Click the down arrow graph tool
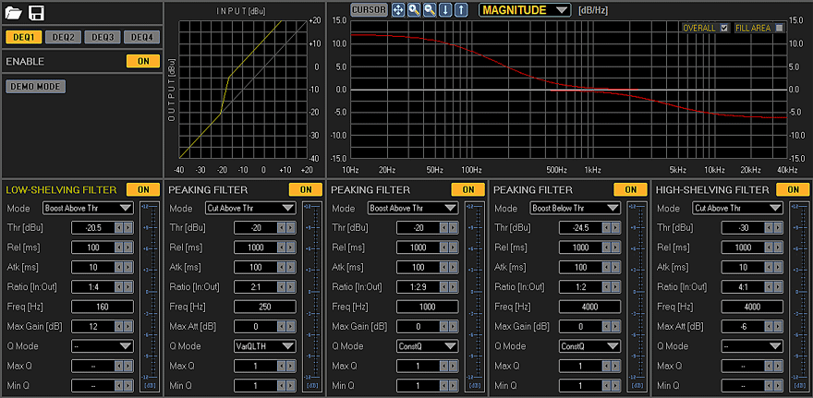Image resolution: width=813 pixels, height=398 pixels. (446, 10)
